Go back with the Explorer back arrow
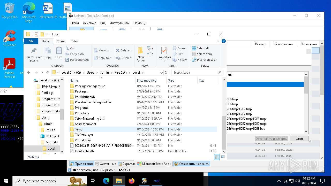The height and width of the screenshot is (186, 331). pyautogui.click(x=29, y=73)
